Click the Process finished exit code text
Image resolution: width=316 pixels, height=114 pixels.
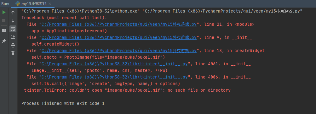[63, 104]
